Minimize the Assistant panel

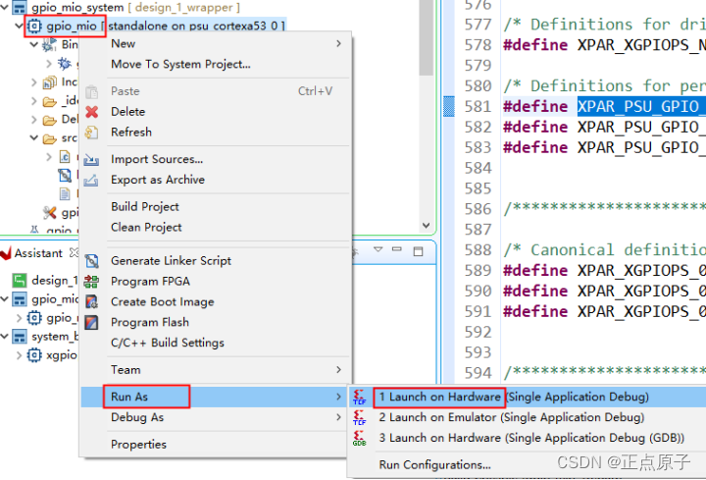click(x=397, y=249)
